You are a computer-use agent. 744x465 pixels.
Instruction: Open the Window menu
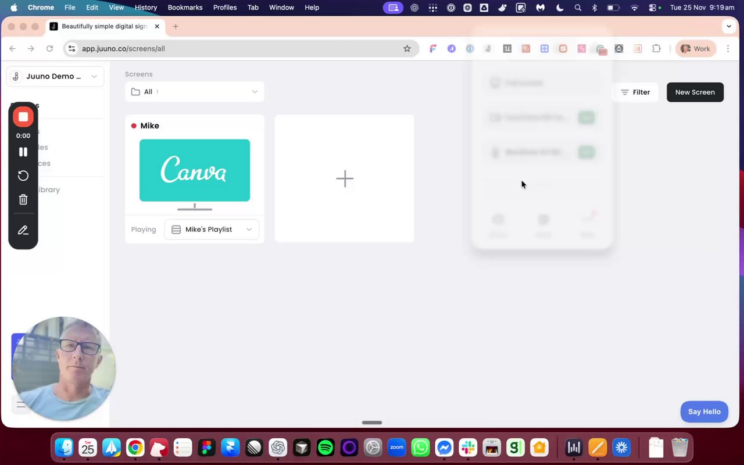point(281,8)
